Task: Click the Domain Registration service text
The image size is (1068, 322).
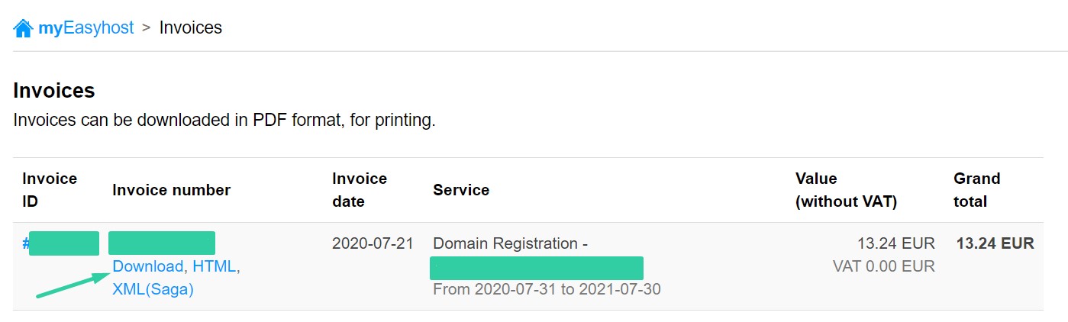Action: (510, 243)
